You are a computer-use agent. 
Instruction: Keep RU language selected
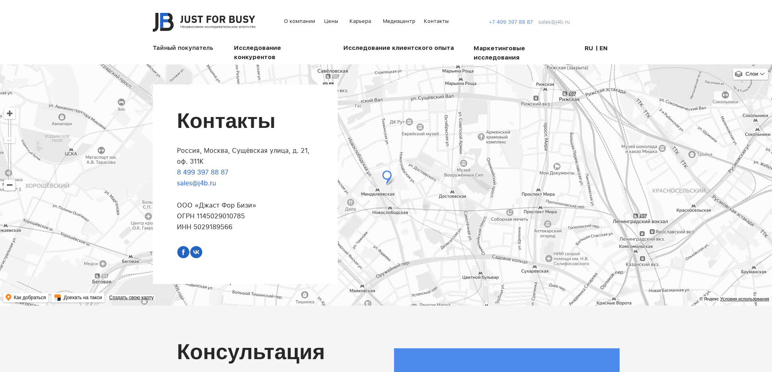point(588,48)
